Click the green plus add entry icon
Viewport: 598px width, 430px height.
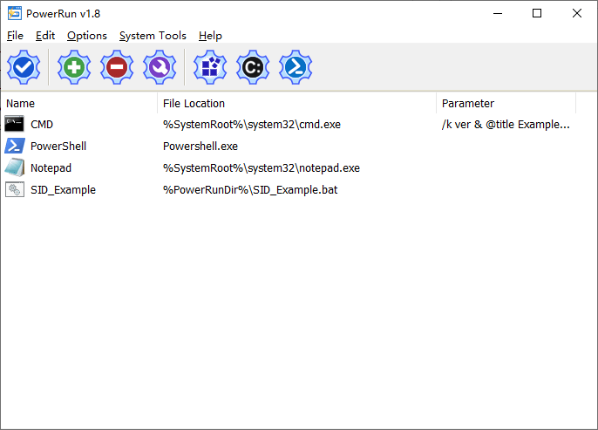[74, 66]
